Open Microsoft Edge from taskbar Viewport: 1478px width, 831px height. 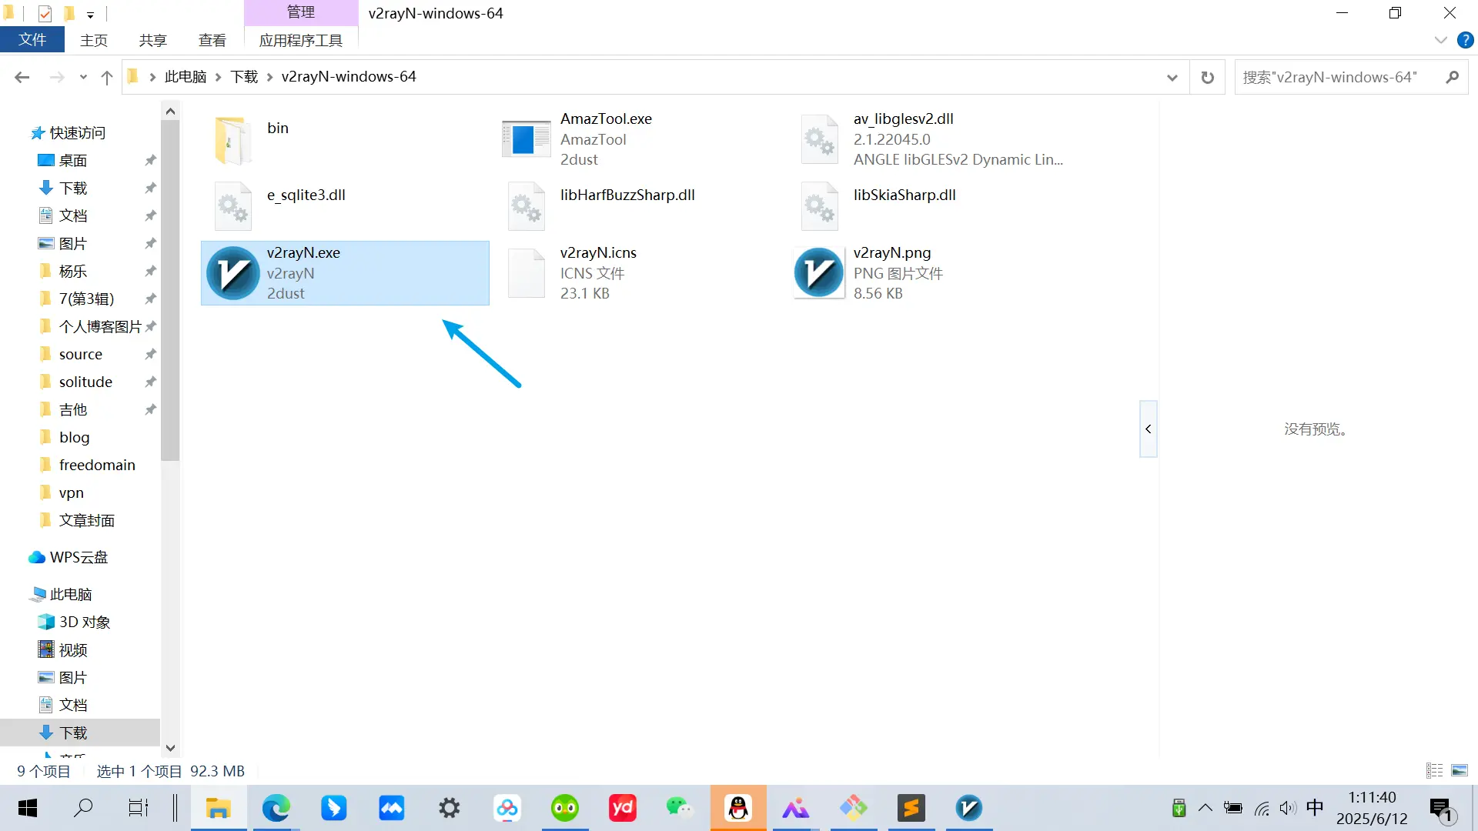[276, 808]
